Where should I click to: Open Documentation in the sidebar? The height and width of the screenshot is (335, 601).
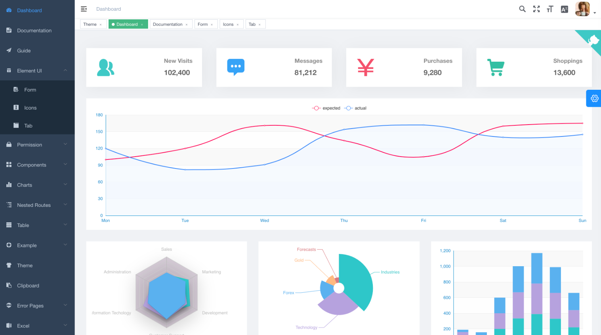37,30
